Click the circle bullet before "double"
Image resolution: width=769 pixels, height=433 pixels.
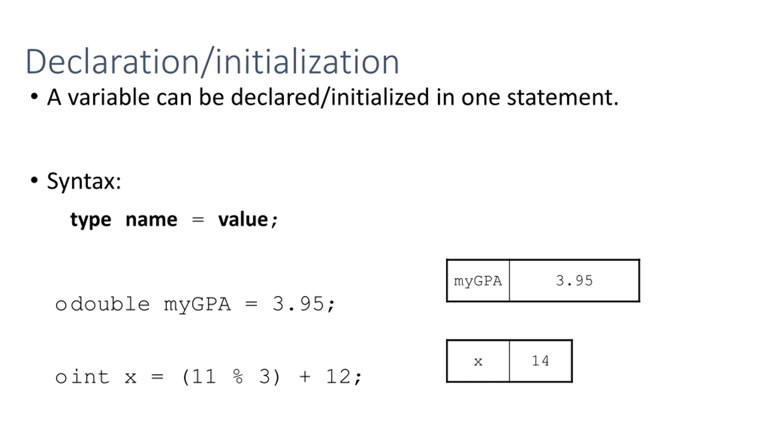(61, 305)
